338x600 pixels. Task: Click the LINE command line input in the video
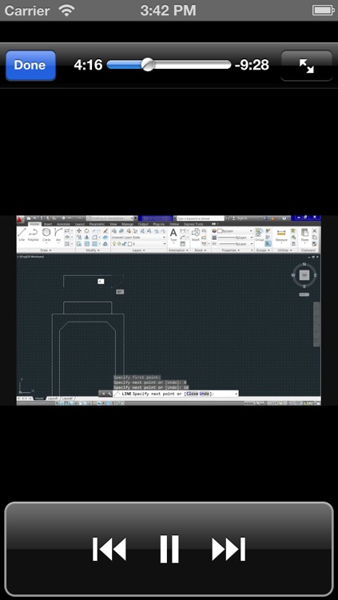tap(176, 394)
